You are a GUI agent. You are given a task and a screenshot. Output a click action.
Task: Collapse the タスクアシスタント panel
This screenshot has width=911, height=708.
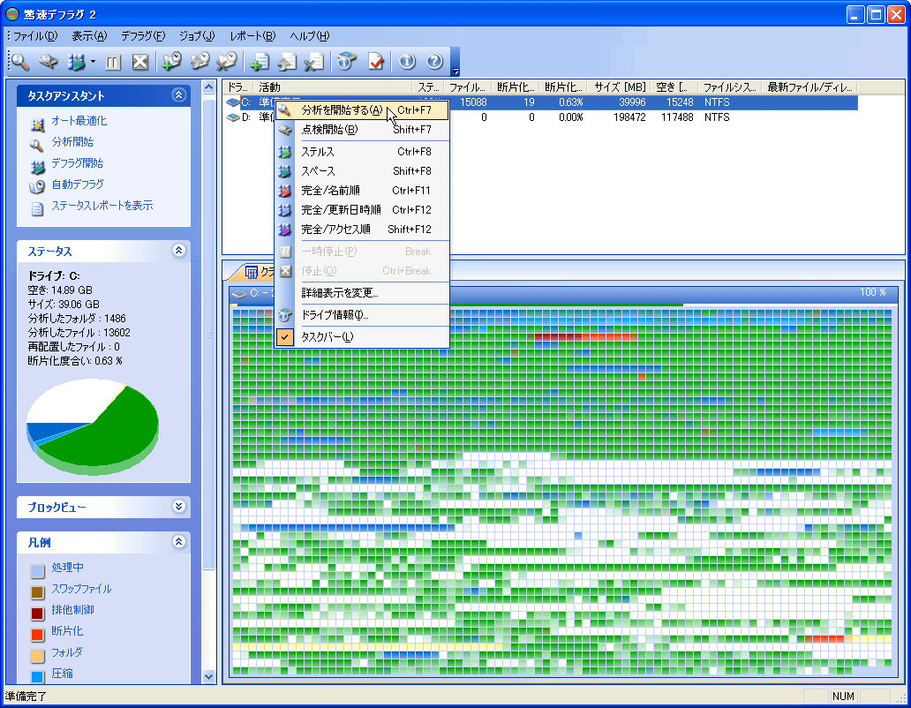[179, 94]
